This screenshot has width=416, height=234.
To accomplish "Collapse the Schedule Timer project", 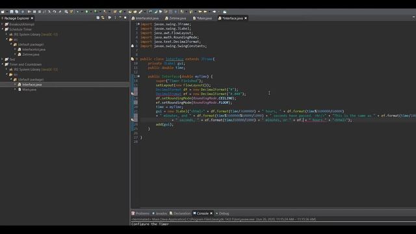I will click(x=3, y=29).
